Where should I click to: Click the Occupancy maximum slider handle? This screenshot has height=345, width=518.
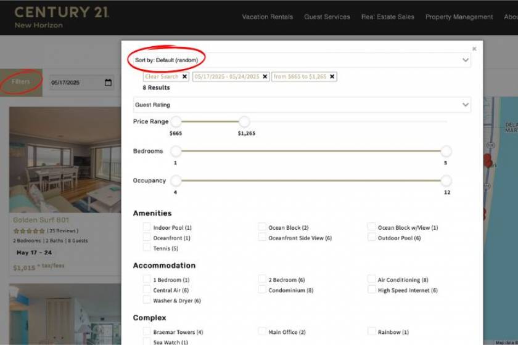point(446,181)
